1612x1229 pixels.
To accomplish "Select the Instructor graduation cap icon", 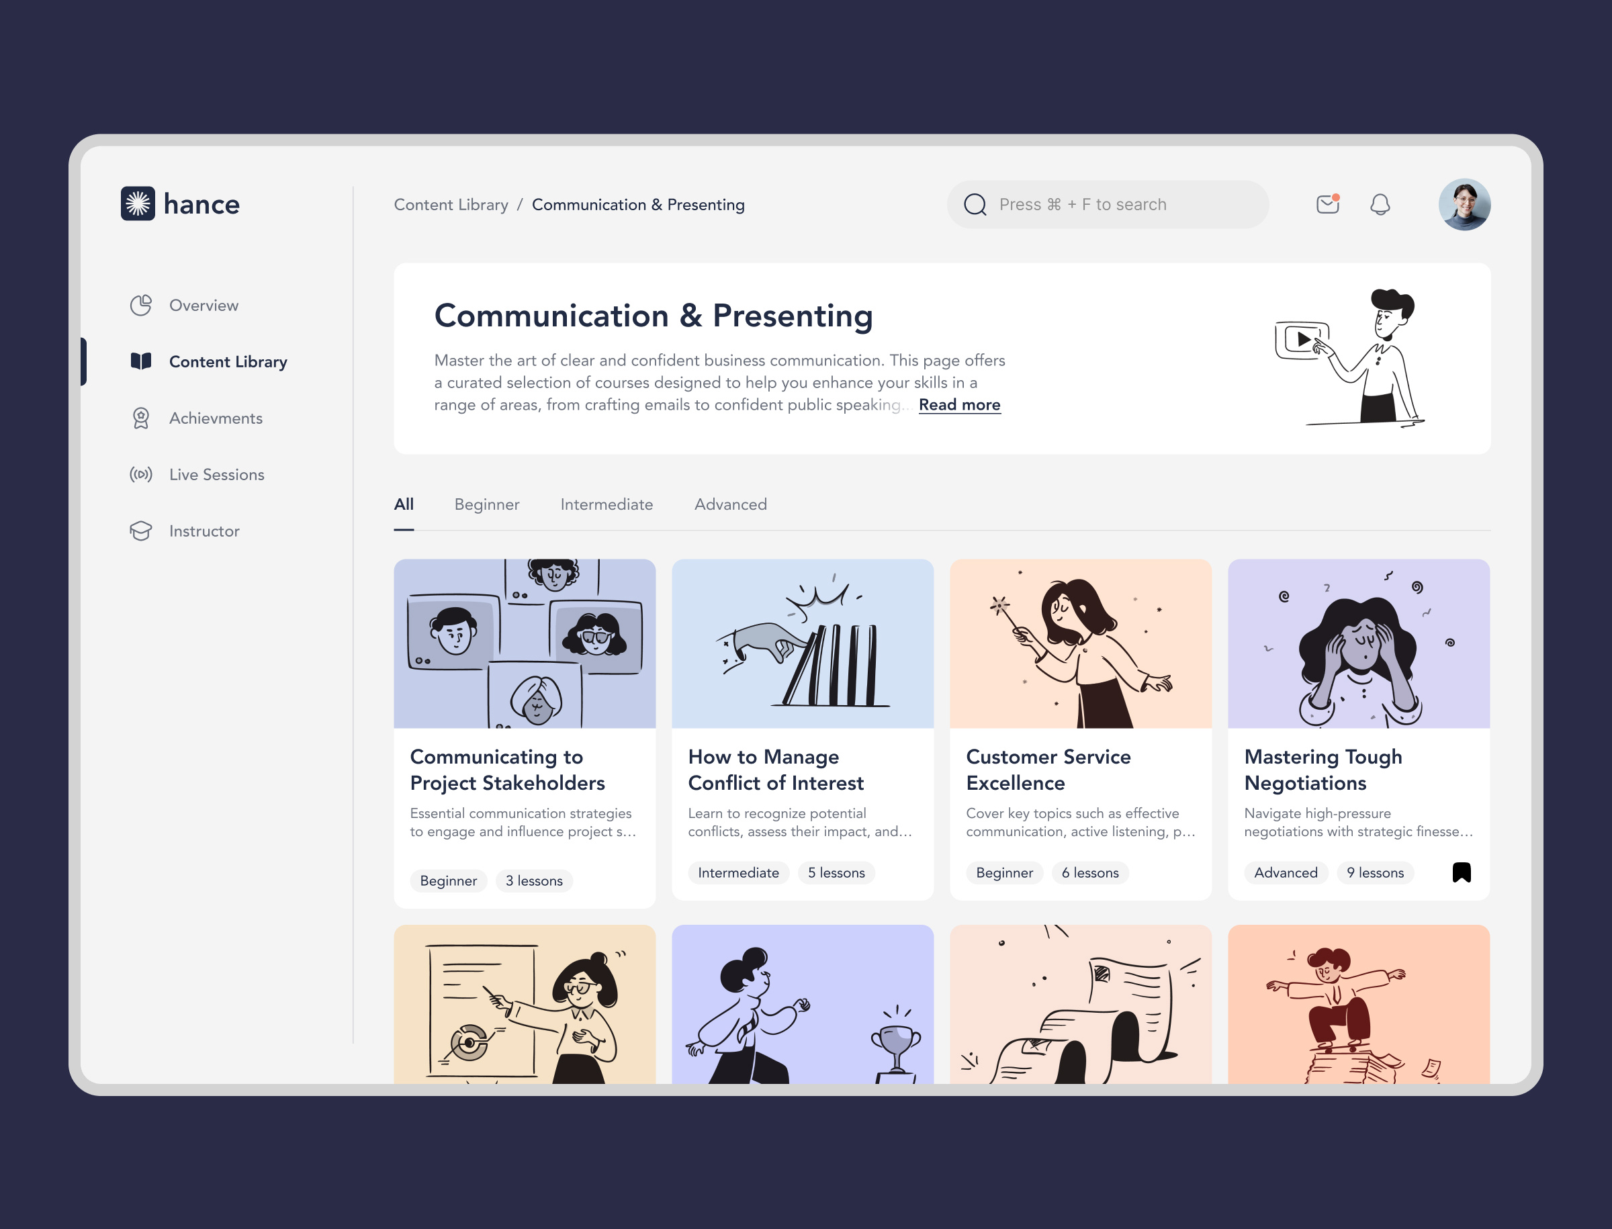I will pos(140,531).
